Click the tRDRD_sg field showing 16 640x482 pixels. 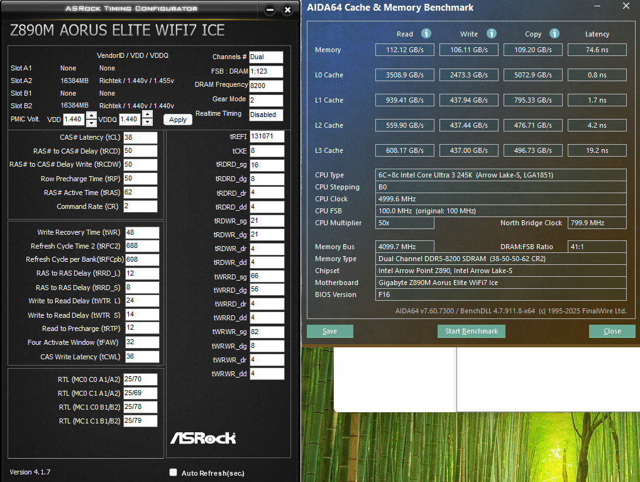pos(267,165)
